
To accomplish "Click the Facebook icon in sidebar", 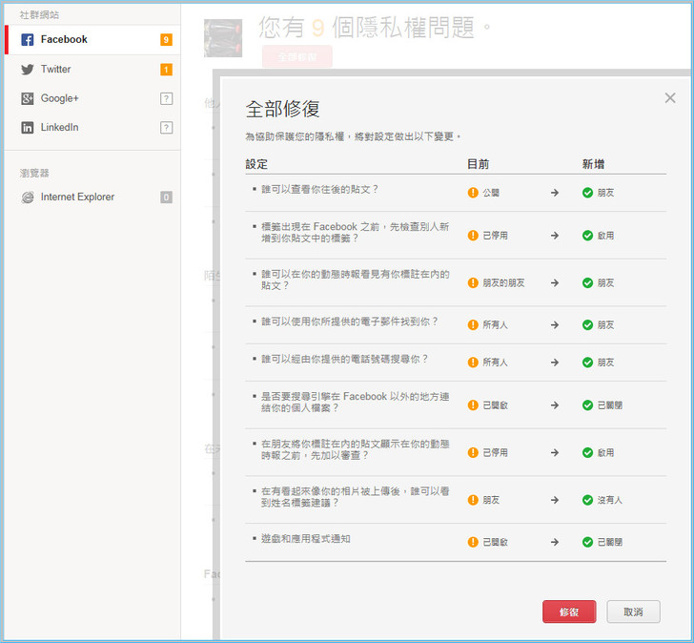I will click(x=28, y=40).
